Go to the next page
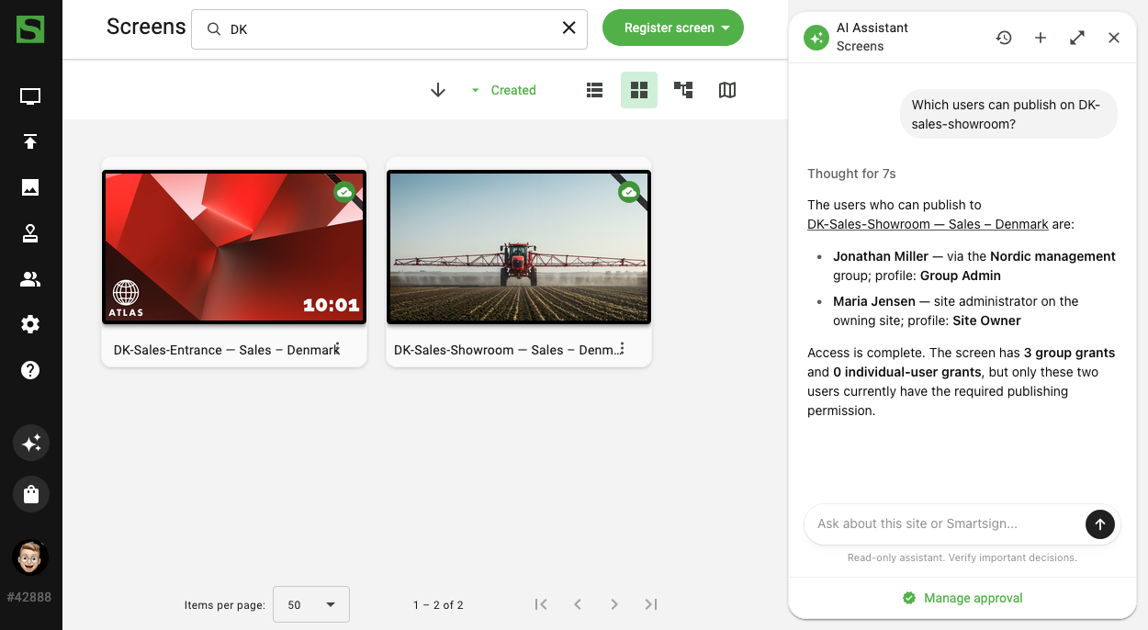1148x630 pixels. (x=614, y=604)
